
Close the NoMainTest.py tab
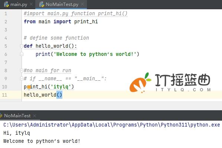point(82,4)
